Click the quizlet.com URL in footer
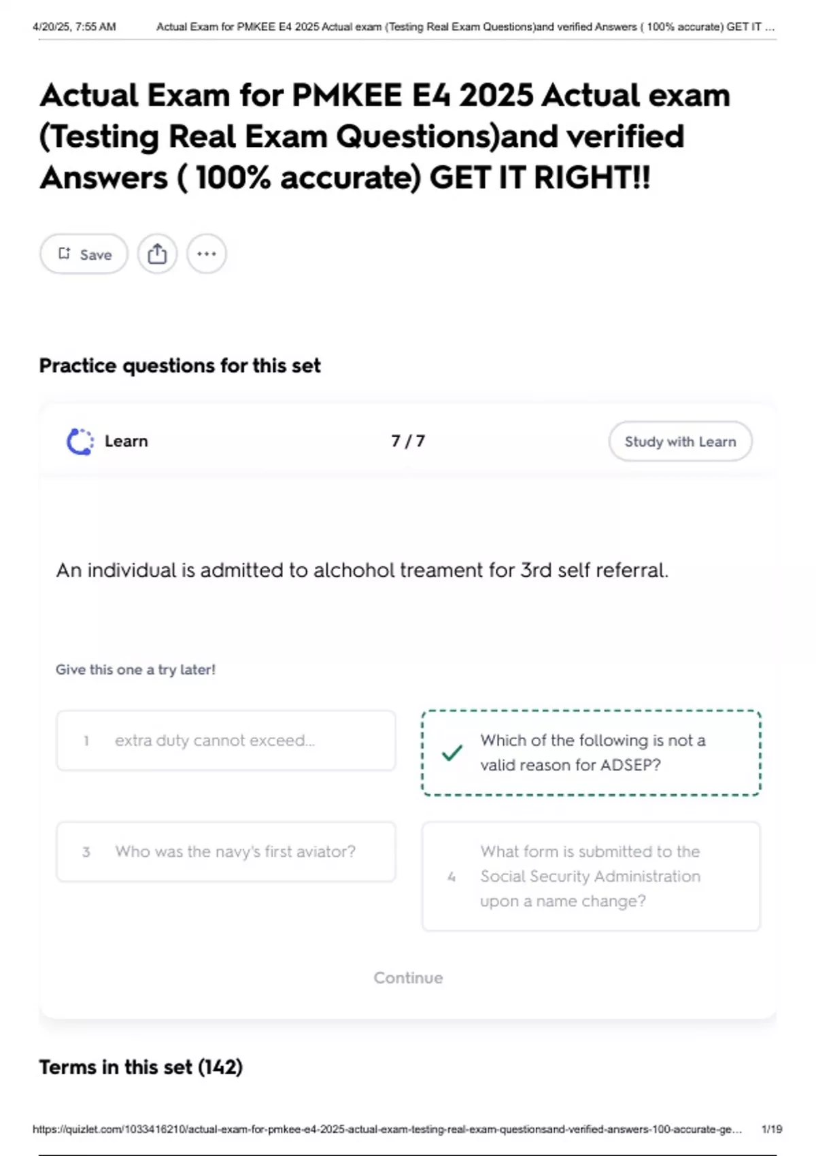 coord(387,1129)
